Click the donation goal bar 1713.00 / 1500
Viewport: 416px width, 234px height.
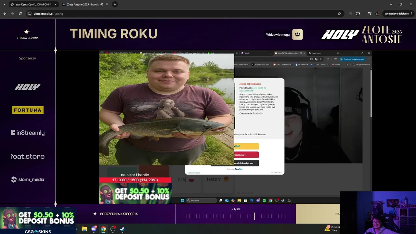[135, 180]
